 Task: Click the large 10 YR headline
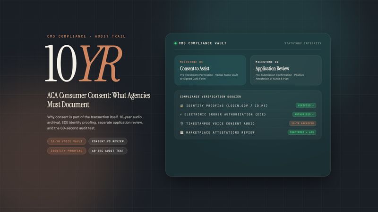point(84,64)
